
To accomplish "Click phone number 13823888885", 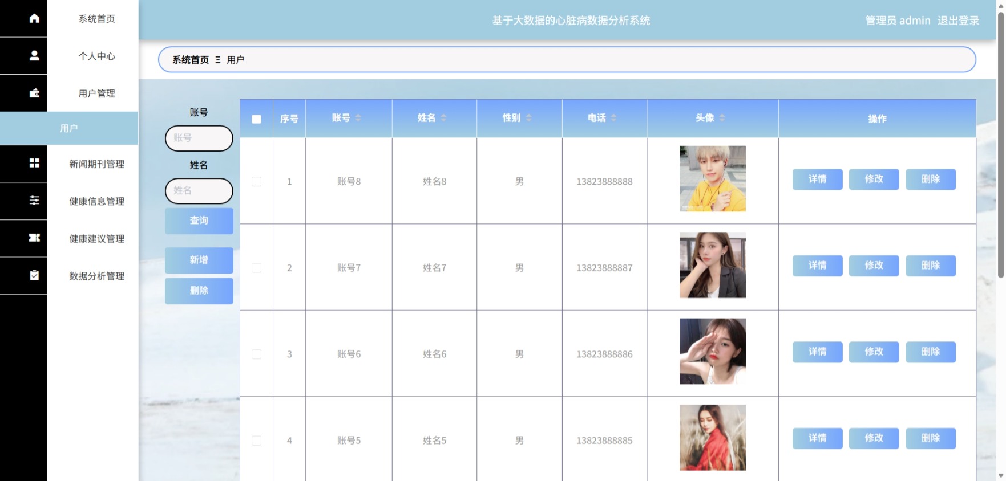I will click(604, 441).
